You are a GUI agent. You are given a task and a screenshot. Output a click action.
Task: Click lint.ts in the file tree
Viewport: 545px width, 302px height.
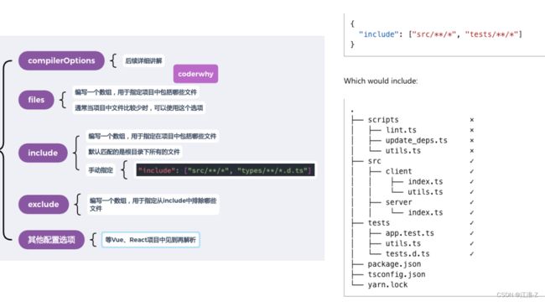click(x=401, y=130)
